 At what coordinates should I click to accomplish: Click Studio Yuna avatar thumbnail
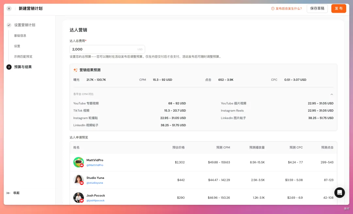tap(78, 180)
